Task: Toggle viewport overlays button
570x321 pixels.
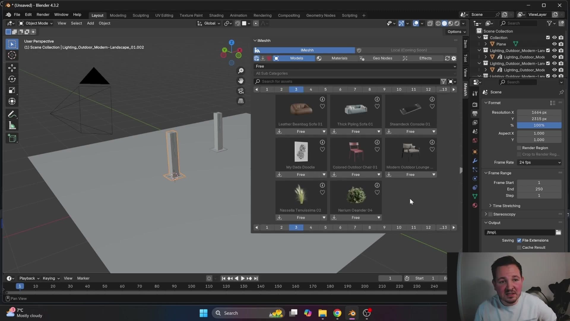Action: (416, 23)
